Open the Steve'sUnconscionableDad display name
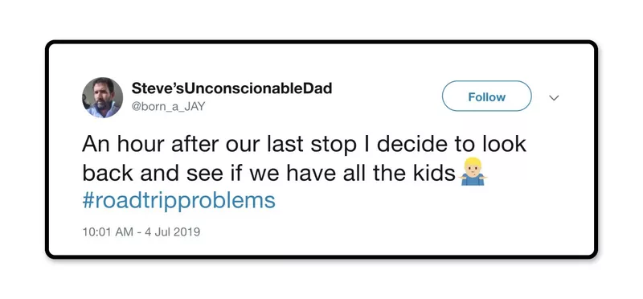 click(231, 88)
